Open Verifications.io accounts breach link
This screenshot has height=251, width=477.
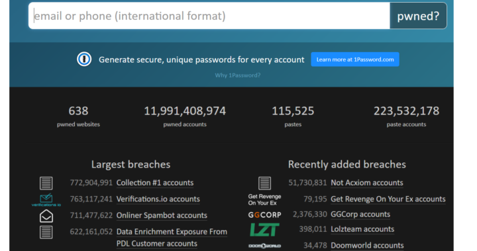click(x=158, y=199)
